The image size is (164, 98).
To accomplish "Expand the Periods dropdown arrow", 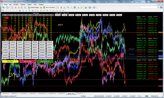I will 91,7.
